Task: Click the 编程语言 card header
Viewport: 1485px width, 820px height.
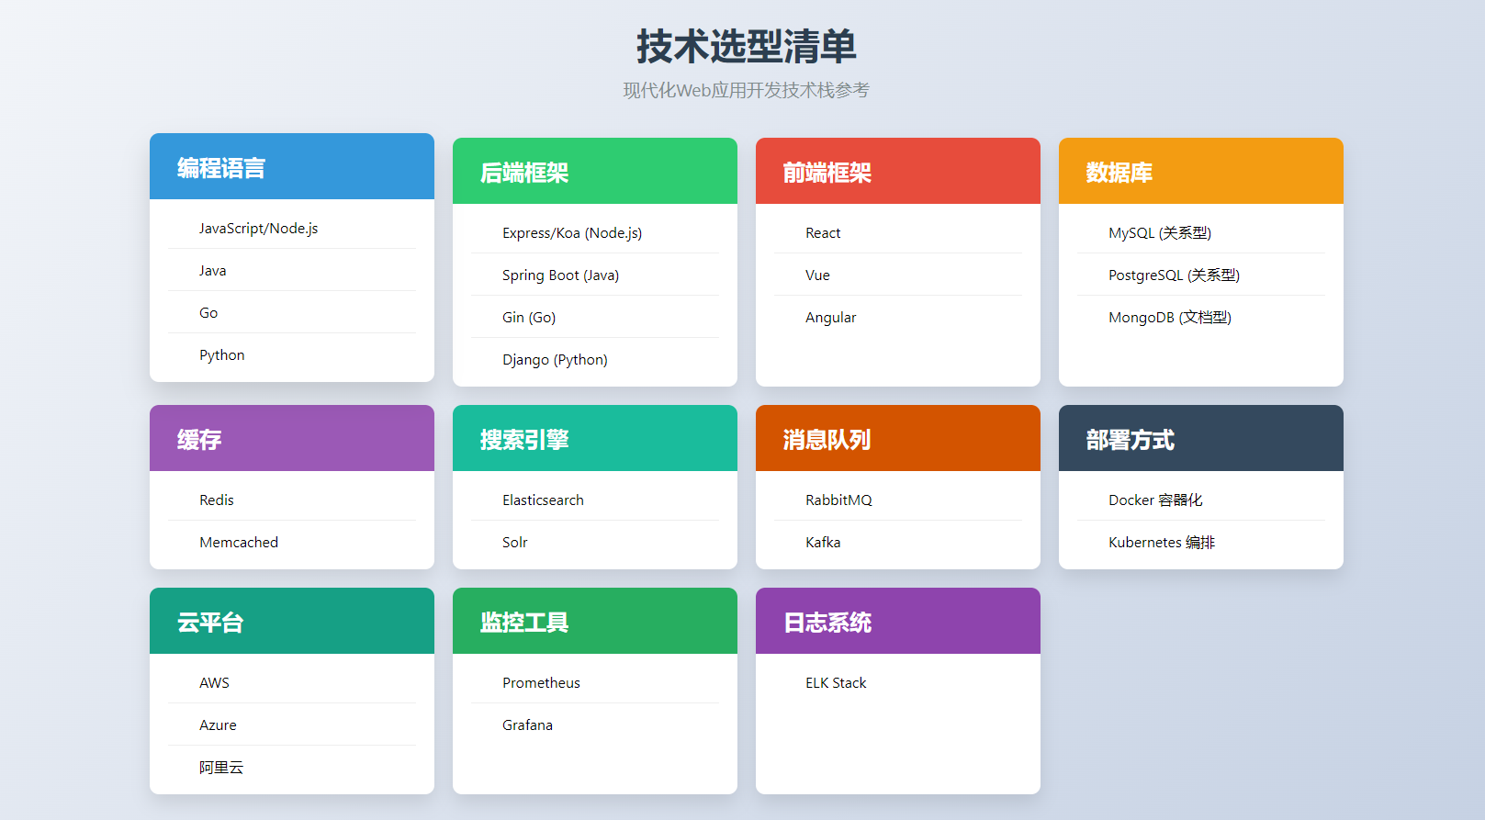Action: (292, 166)
